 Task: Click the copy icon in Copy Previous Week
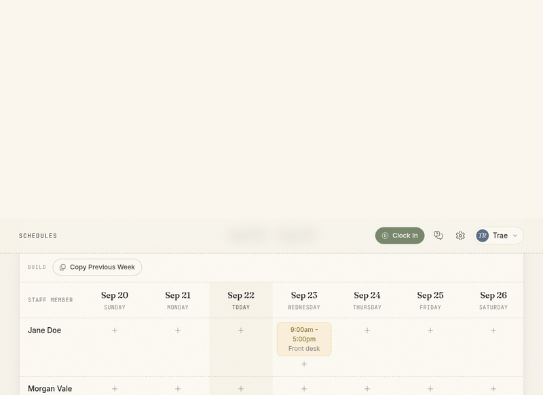click(62, 267)
